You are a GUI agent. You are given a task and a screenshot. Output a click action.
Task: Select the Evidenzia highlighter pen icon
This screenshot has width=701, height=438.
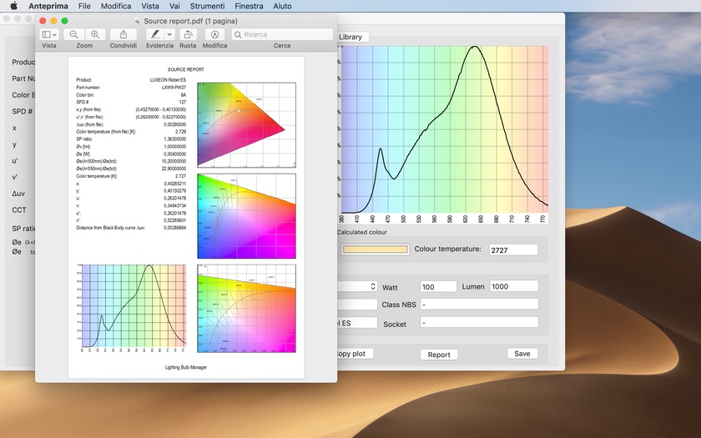click(x=154, y=34)
